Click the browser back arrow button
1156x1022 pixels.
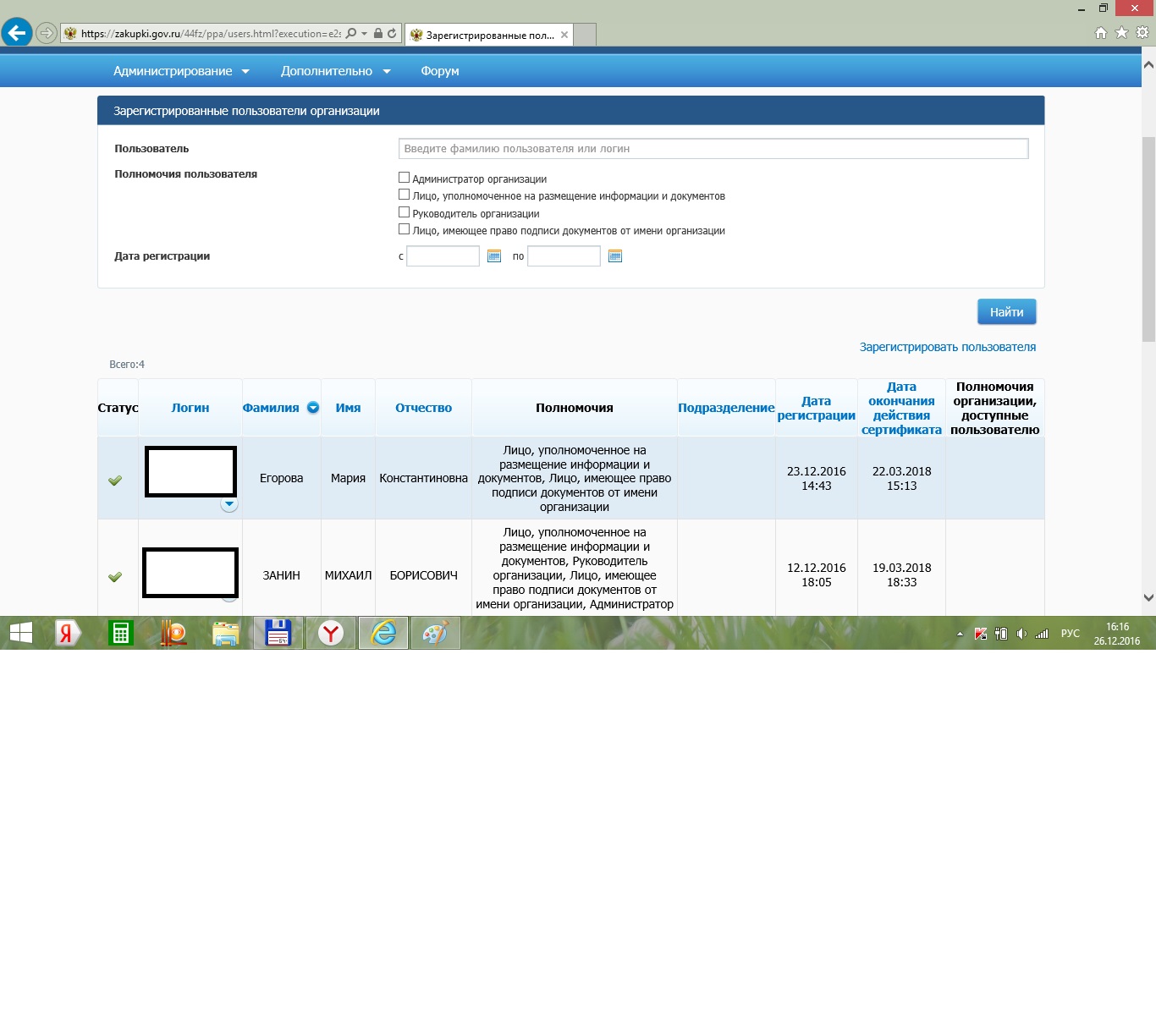[x=17, y=34]
